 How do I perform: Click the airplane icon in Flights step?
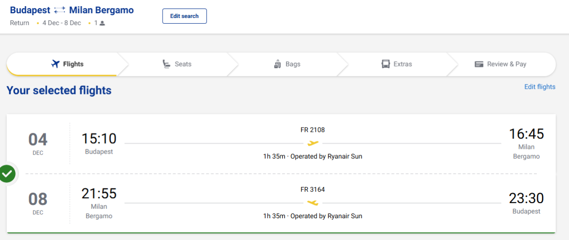(55, 64)
